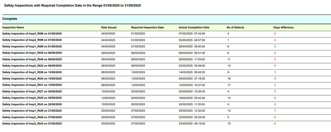Click defect count '8' in Insp1_Rt26 row
This screenshot has height=132, width=331.
pos(228,72)
